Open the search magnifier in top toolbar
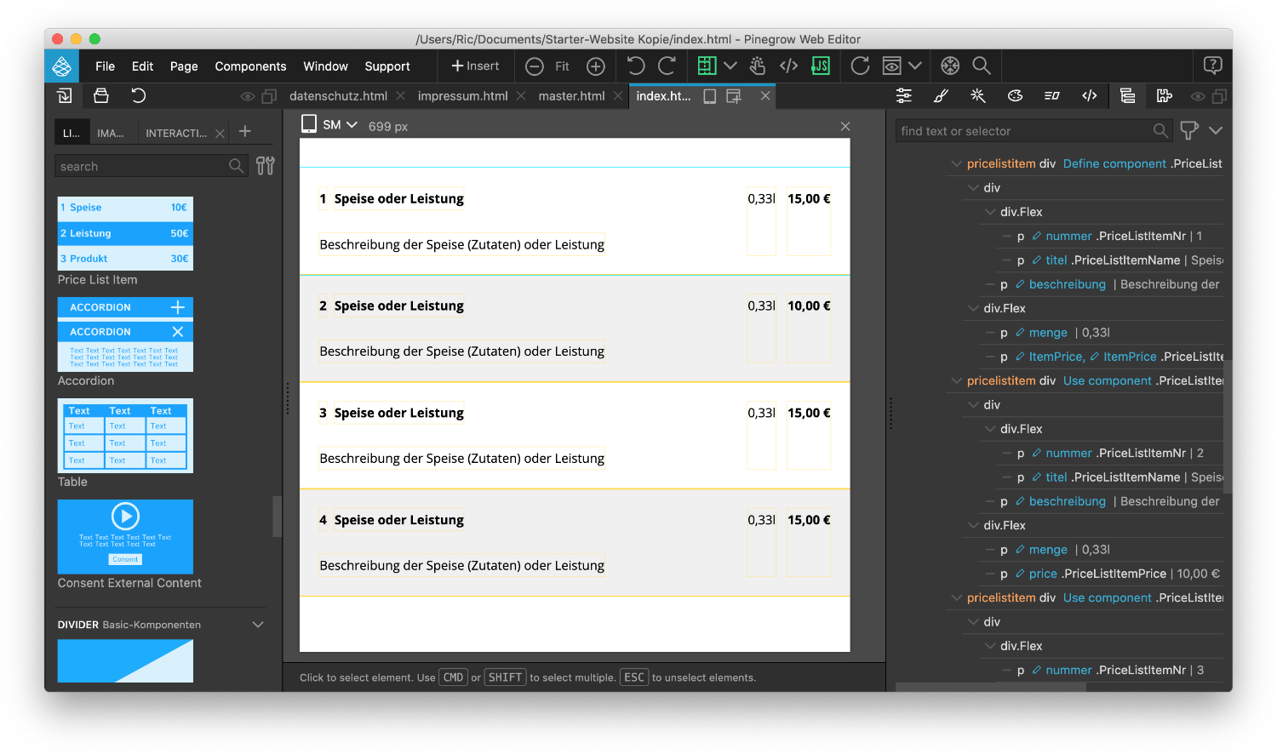 982,66
